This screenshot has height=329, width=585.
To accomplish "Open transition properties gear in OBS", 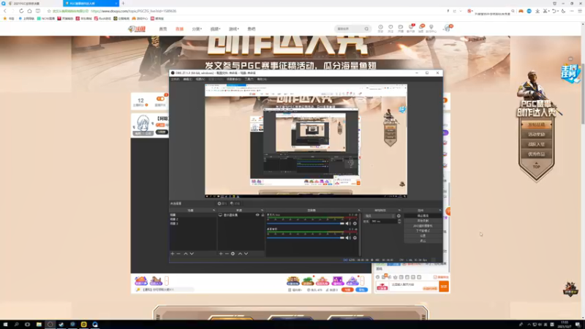I will (399, 216).
